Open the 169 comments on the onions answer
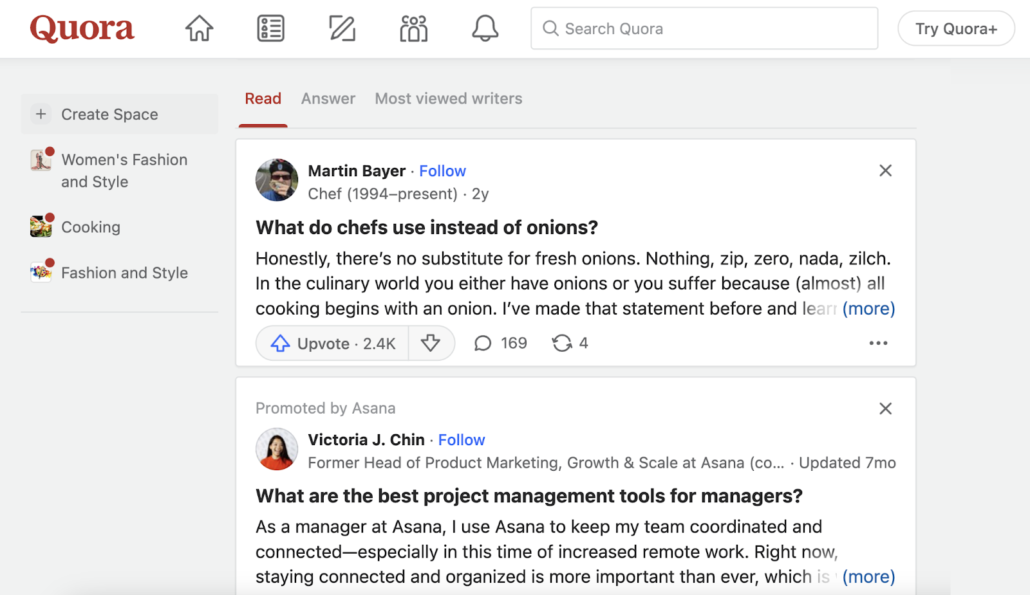 (x=500, y=343)
